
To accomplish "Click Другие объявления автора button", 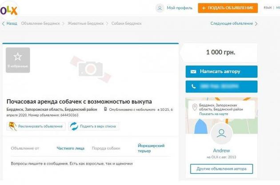I will (x=221, y=169).
